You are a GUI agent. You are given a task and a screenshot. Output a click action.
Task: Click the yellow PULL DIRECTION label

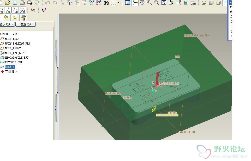[x=167, y=115]
